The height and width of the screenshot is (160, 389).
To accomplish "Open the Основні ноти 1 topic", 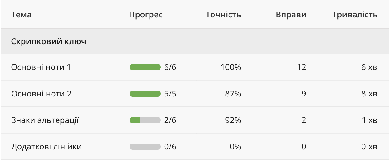I will (x=41, y=67).
